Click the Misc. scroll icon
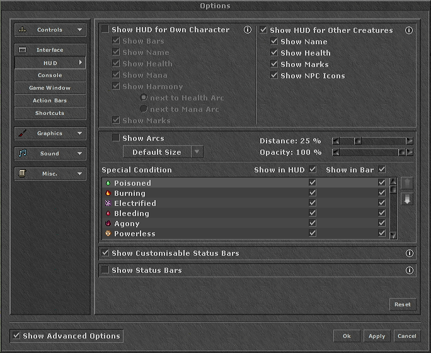Viewport: 431px width, 353px height. pos(22,173)
